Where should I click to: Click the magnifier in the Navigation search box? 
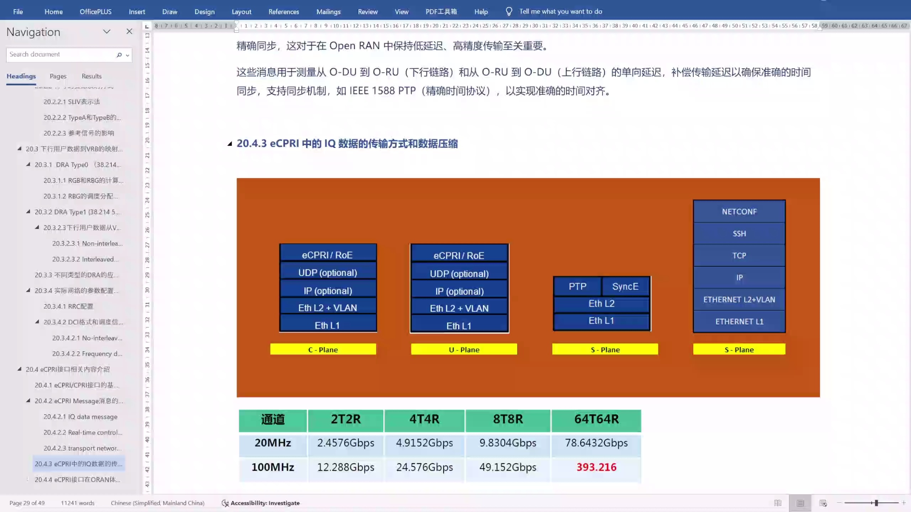pos(119,55)
